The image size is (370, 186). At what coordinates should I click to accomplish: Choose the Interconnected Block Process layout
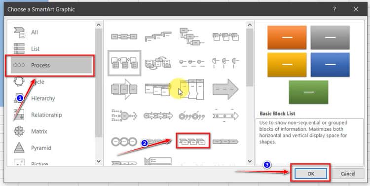coord(192,89)
